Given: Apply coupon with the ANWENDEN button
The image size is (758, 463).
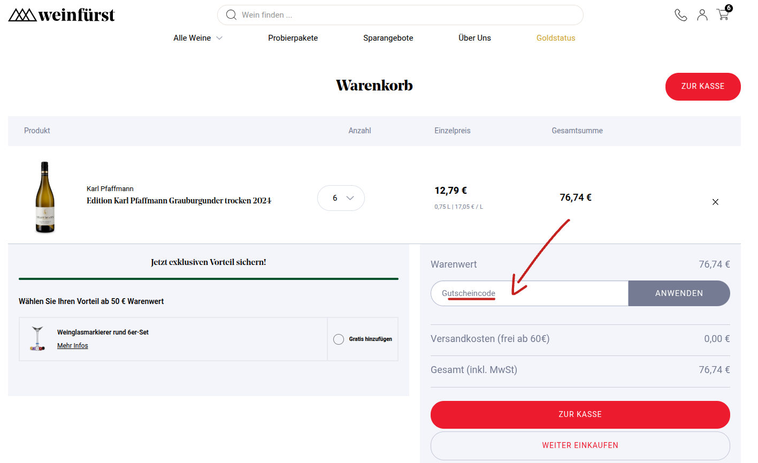Looking at the screenshot, I should pos(679,293).
